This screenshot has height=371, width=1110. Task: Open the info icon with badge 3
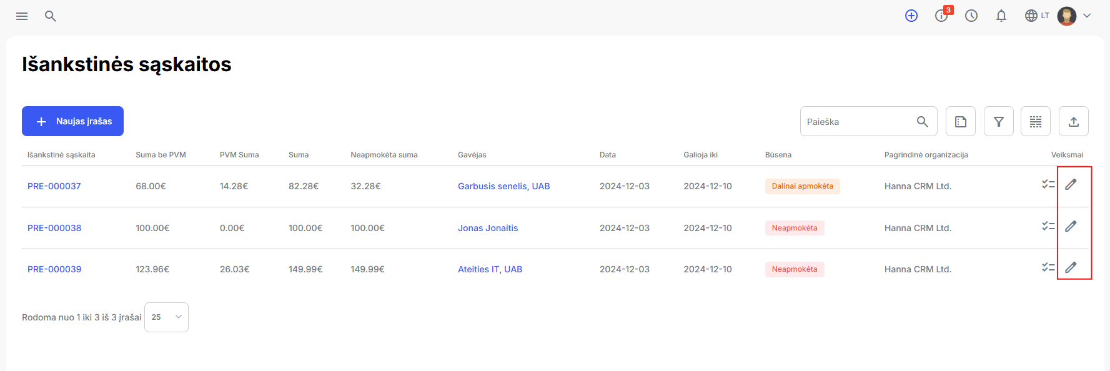pyautogui.click(x=941, y=16)
